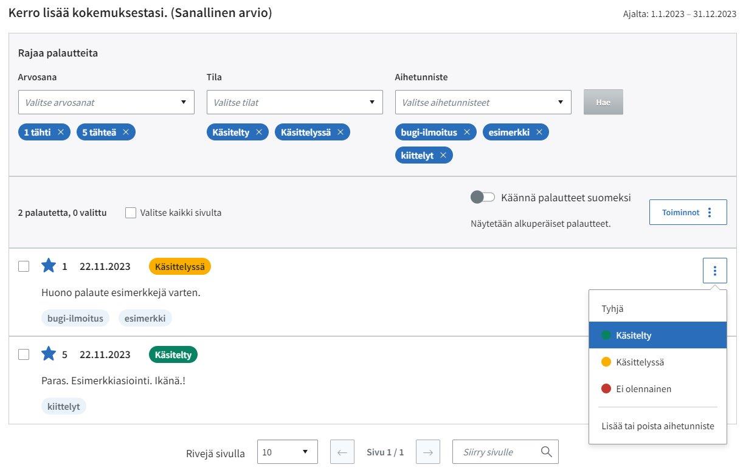Remove the 'bugi-ilmoitus' tag filter chip
Screen dimensions: 743x473
(x=467, y=133)
